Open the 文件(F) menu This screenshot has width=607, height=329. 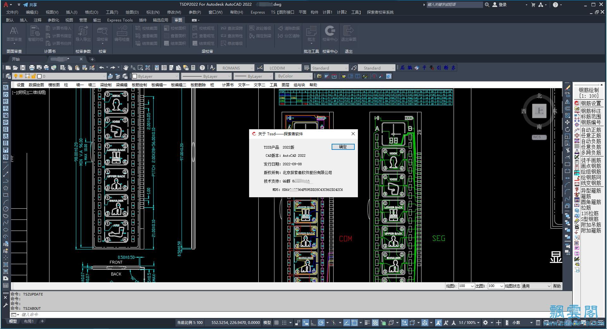[12, 12]
